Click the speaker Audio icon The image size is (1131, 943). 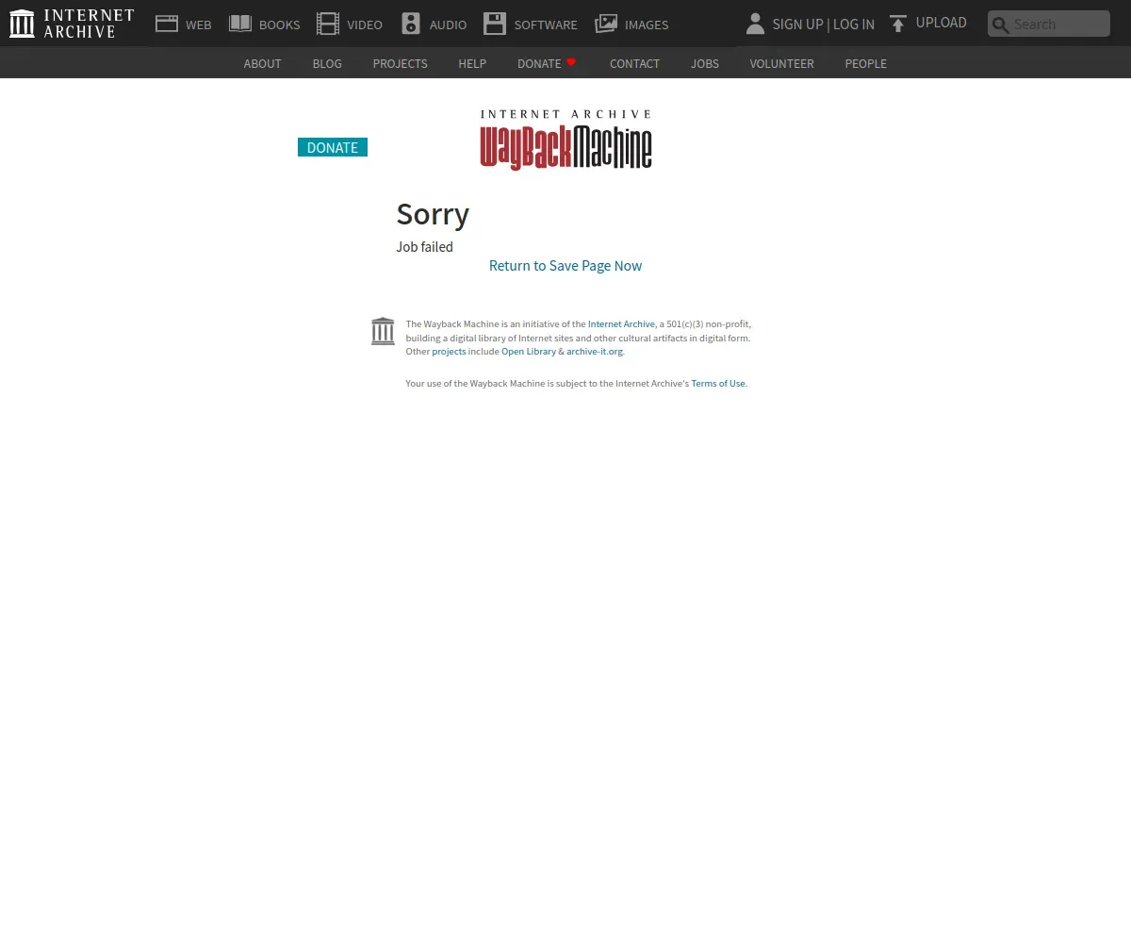coord(411,24)
